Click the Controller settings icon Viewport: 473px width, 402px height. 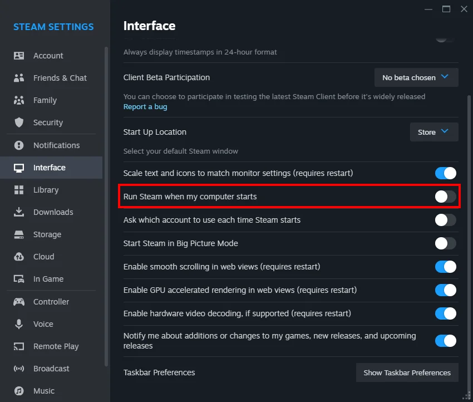18,302
